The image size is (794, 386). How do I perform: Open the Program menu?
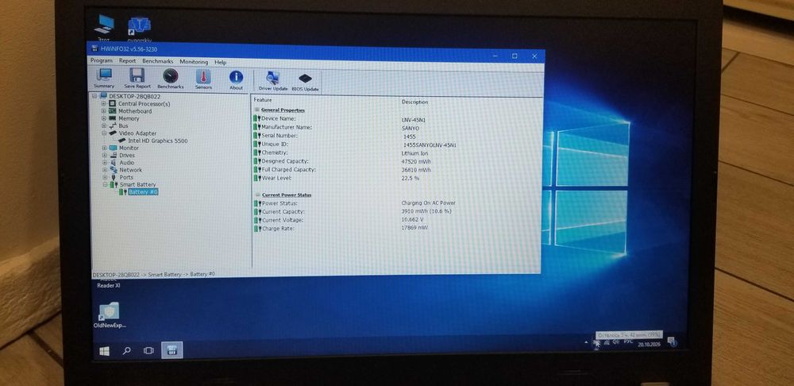tap(102, 60)
